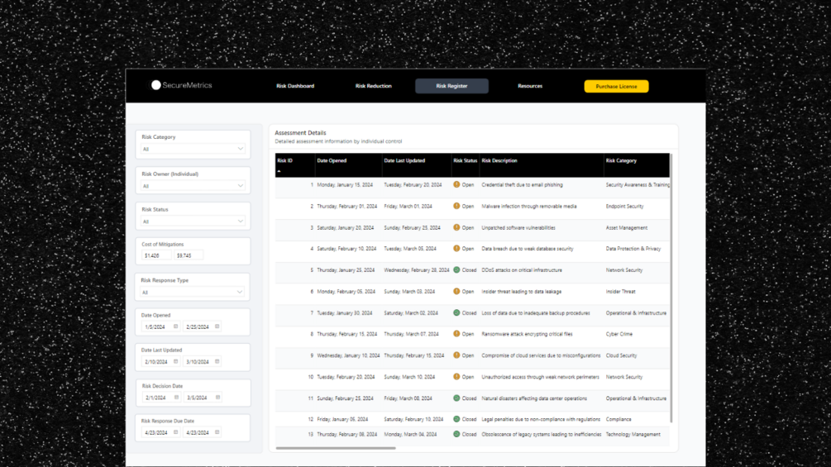831x467 pixels.
Task: Click Open status icon for risk 6
Action: [456, 291]
